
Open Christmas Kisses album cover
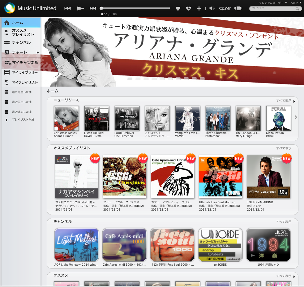(66, 118)
